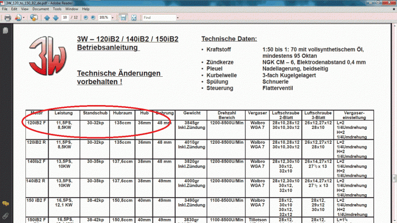Go to previous page with up arrow
The height and width of the screenshot is (223, 397).
[x=47, y=17]
